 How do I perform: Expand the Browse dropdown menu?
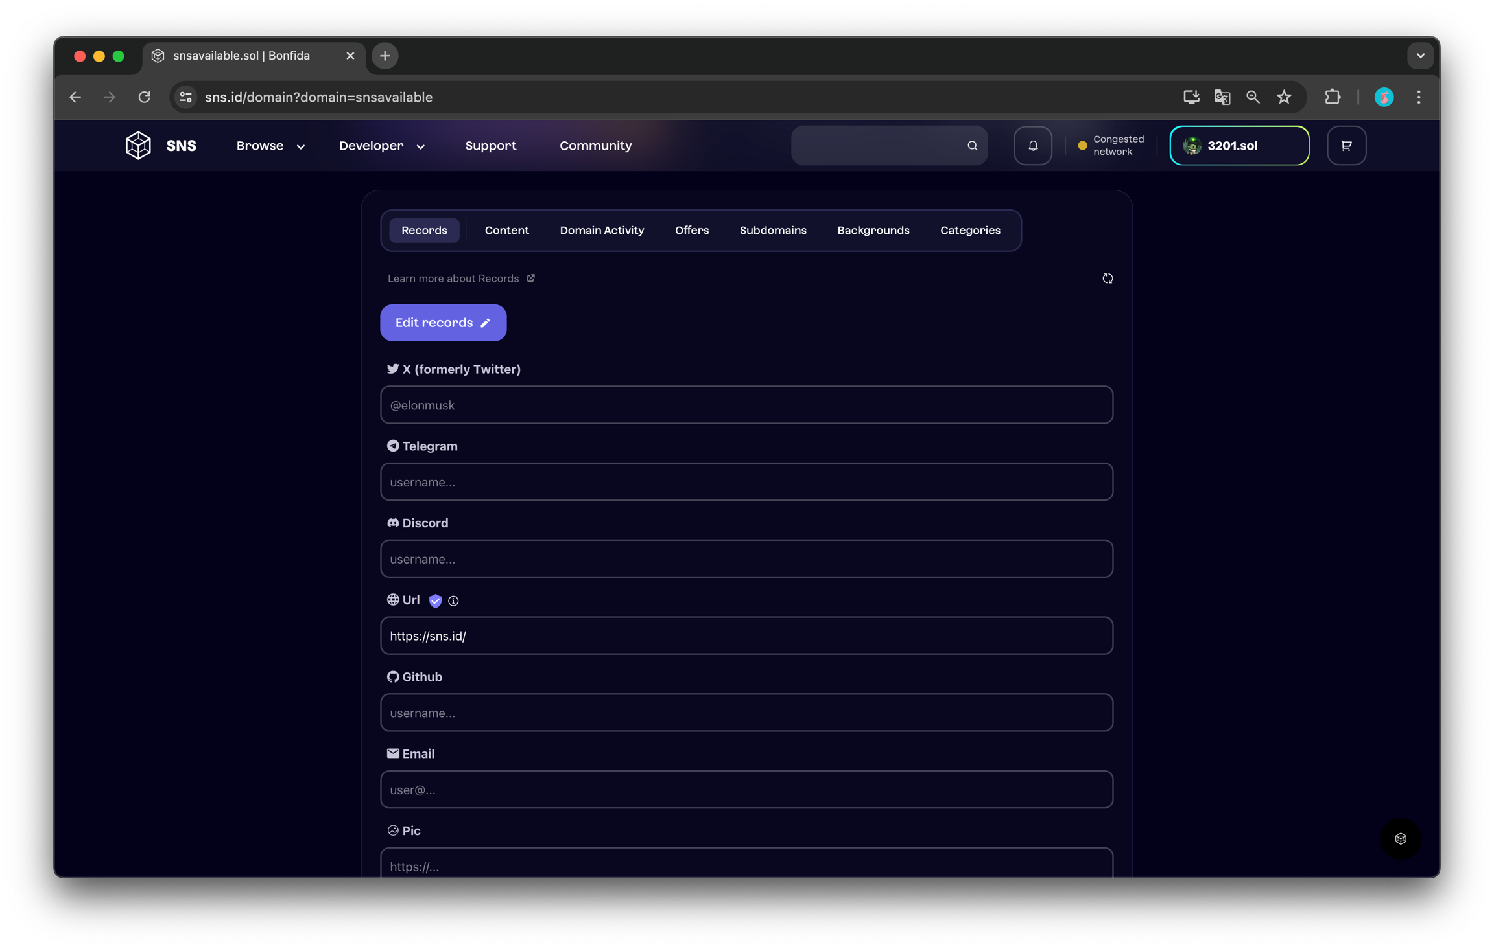[x=270, y=146]
